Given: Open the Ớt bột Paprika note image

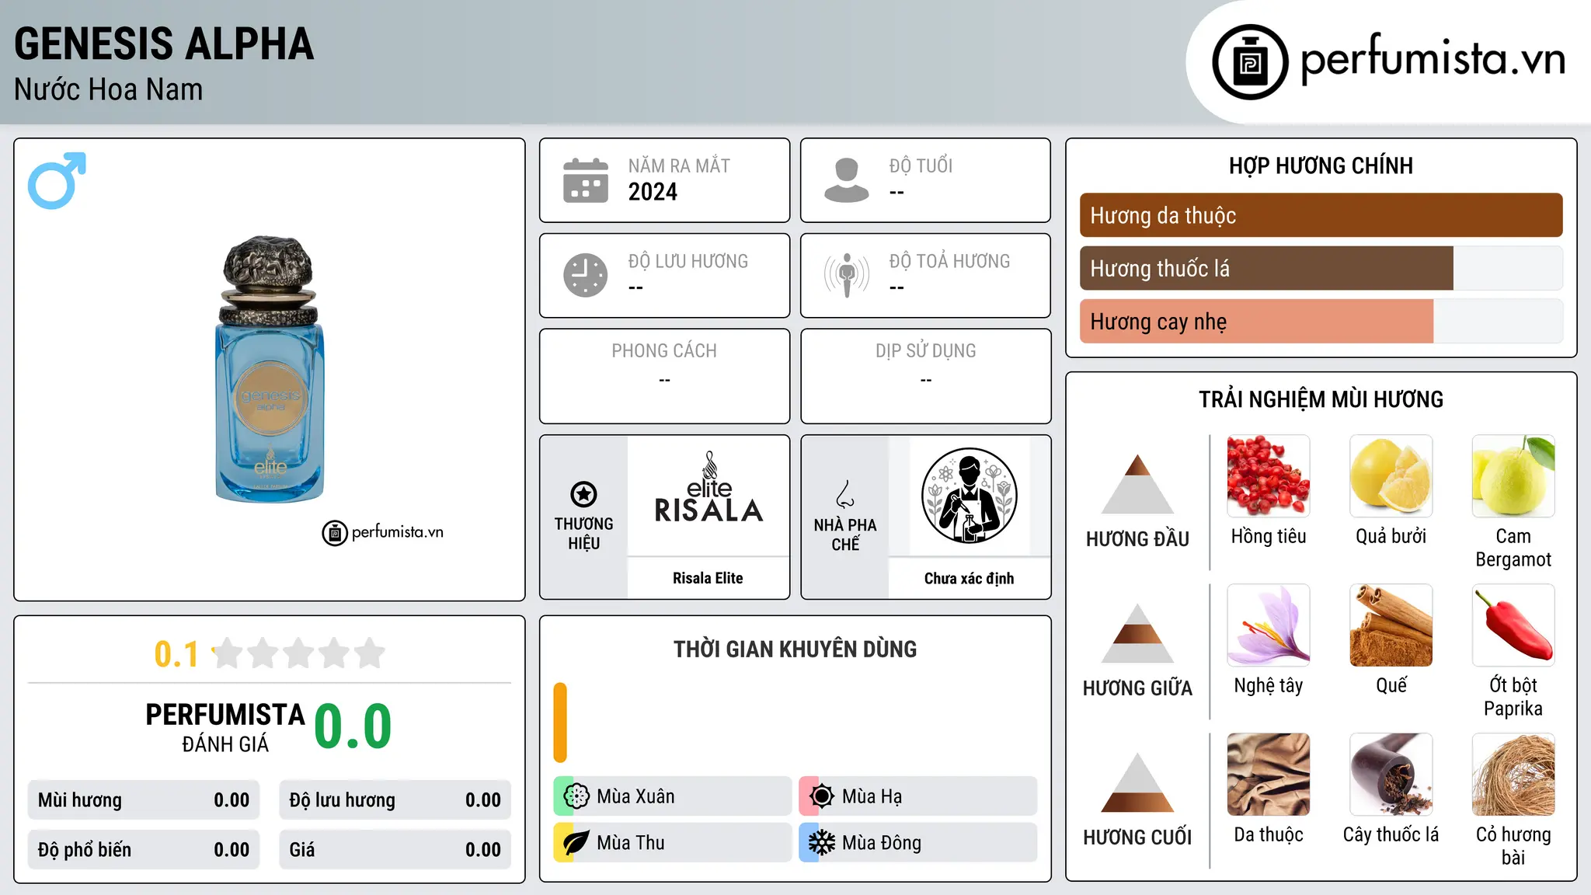Looking at the screenshot, I should tap(1513, 625).
